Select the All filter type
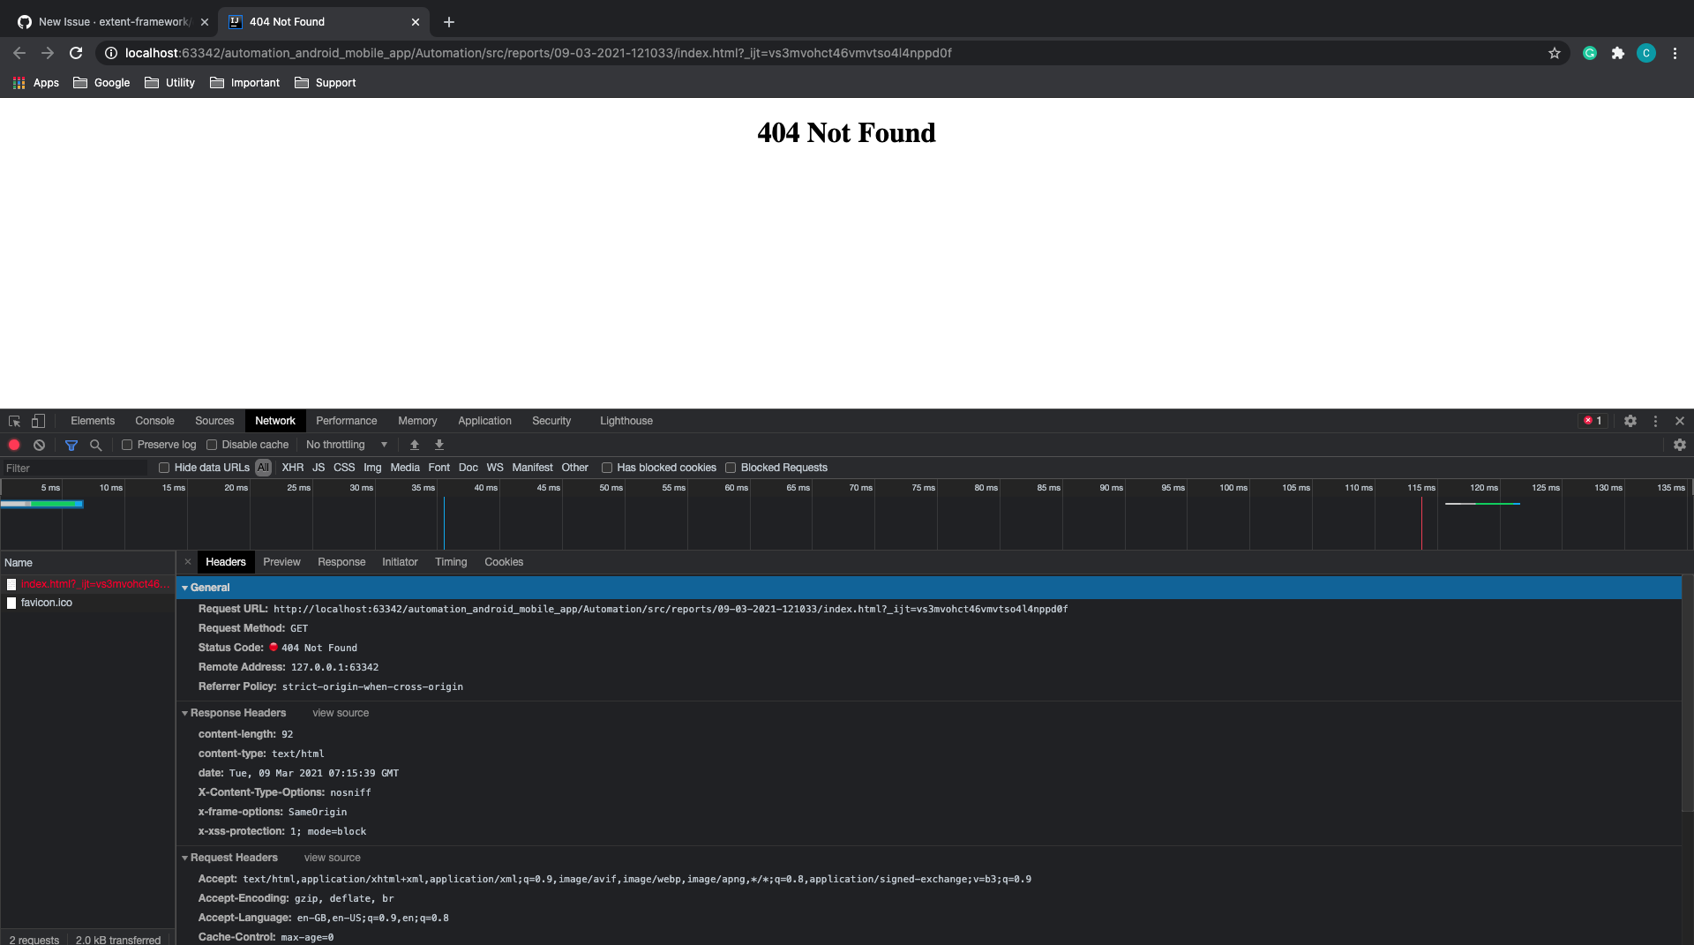Image resolution: width=1694 pixels, height=945 pixels. point(263,468)
